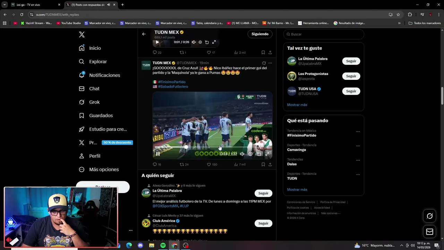Open messages floating mail button
The image size is (444, 250).
[x=429, y=232]
